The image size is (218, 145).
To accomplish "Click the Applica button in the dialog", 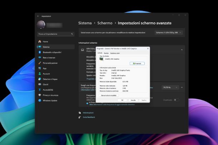I will (x=144, y=100).
